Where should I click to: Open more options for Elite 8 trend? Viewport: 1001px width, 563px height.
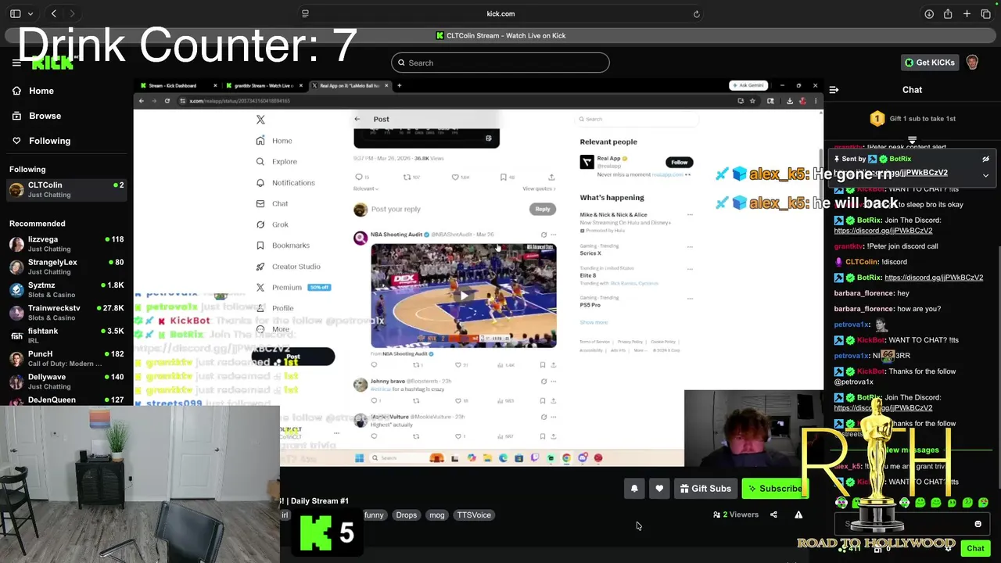click(689, 269)
